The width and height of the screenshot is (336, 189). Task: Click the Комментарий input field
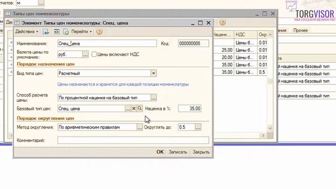click(133, 140)
